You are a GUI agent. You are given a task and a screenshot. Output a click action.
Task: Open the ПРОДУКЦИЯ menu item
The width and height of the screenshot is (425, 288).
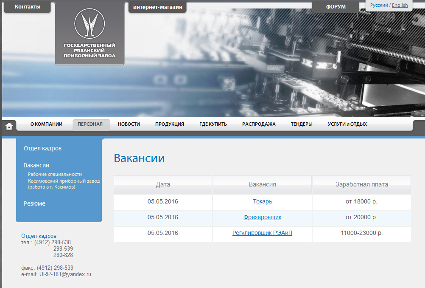(x=169, y=124)
